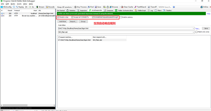Click the timer clock toolbar icon

click(108, 7)
